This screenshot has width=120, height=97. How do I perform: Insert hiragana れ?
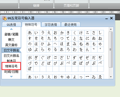coord(62,50)
